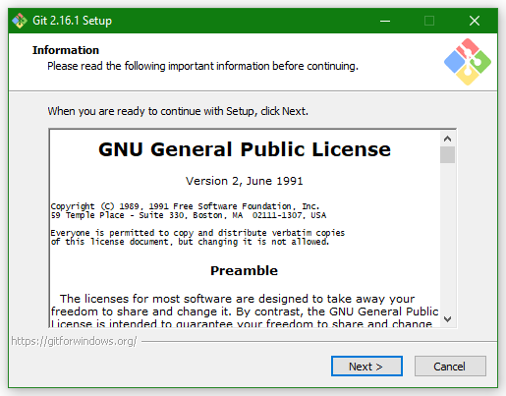
Task: Cancel the Git setup
Action: coord(450,367)
